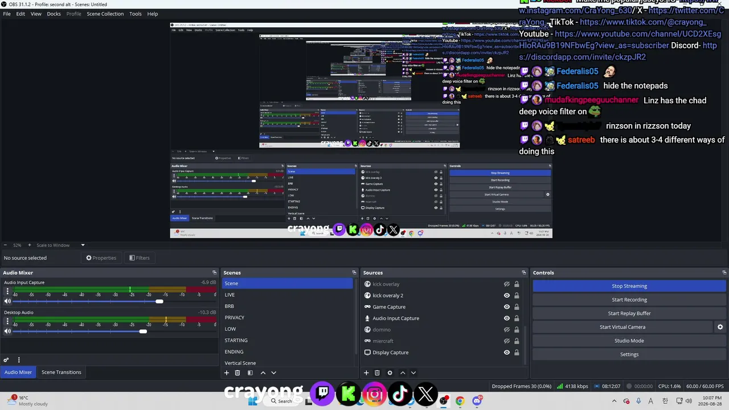
Task: Click the lock icon for Game Capture
Action: (x=517, y=307)
